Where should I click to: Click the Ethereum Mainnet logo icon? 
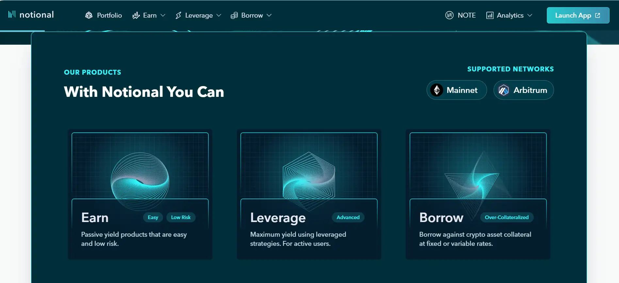pos(437,90)
